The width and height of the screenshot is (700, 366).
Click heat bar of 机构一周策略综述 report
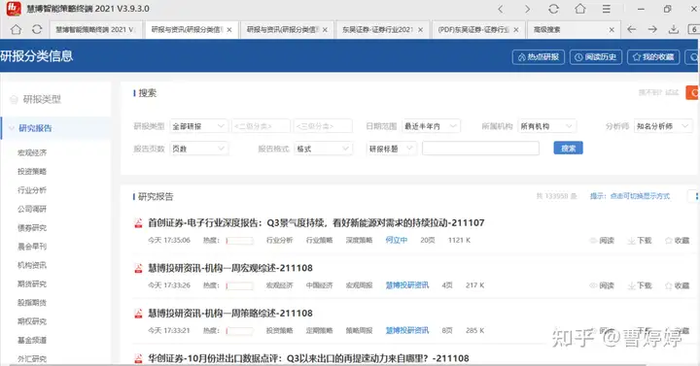tap(240, 331)
